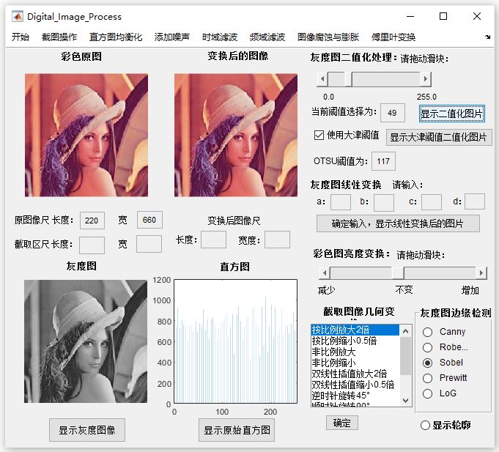Select 双线性插值缩小0.5倍 in the list
This screenshot has height=452, width=499.
pyautogui.click(x=355, y=385)
